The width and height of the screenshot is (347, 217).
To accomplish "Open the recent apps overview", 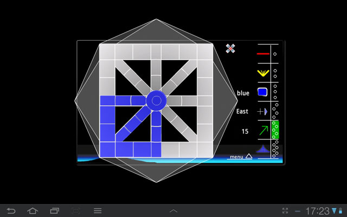I will (x=55, y=211).
